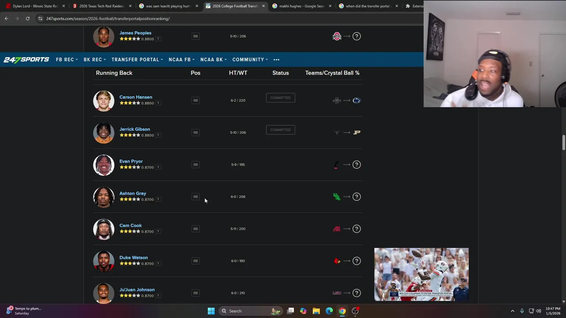Close the 2026 College Football Transfer tab
The height and width of the screenshot is (318, 566).
[264, 6]
